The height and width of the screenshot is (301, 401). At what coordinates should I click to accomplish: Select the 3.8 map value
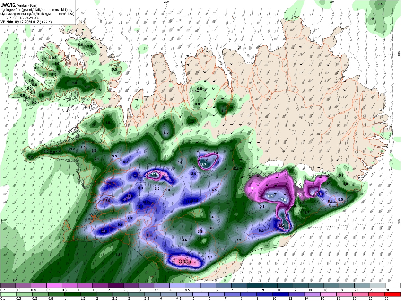point(211,228)
